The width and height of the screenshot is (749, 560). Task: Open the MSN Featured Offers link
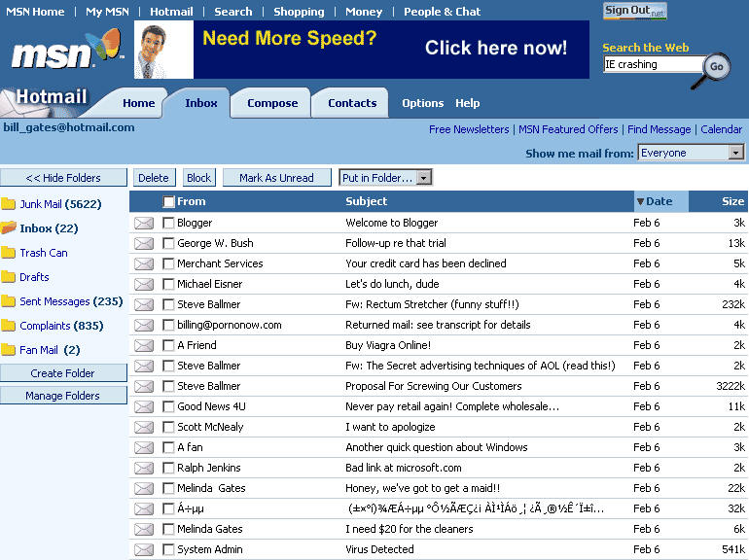click(568, 129)
